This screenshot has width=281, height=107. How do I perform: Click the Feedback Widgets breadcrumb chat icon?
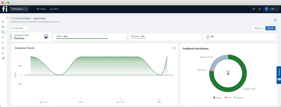[x=12, y=18]
